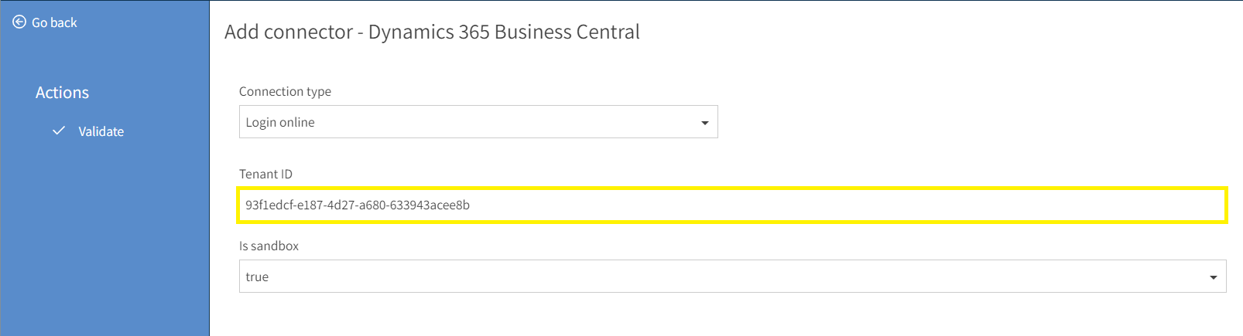Select the Login online combo box

(x=478, y=122)
